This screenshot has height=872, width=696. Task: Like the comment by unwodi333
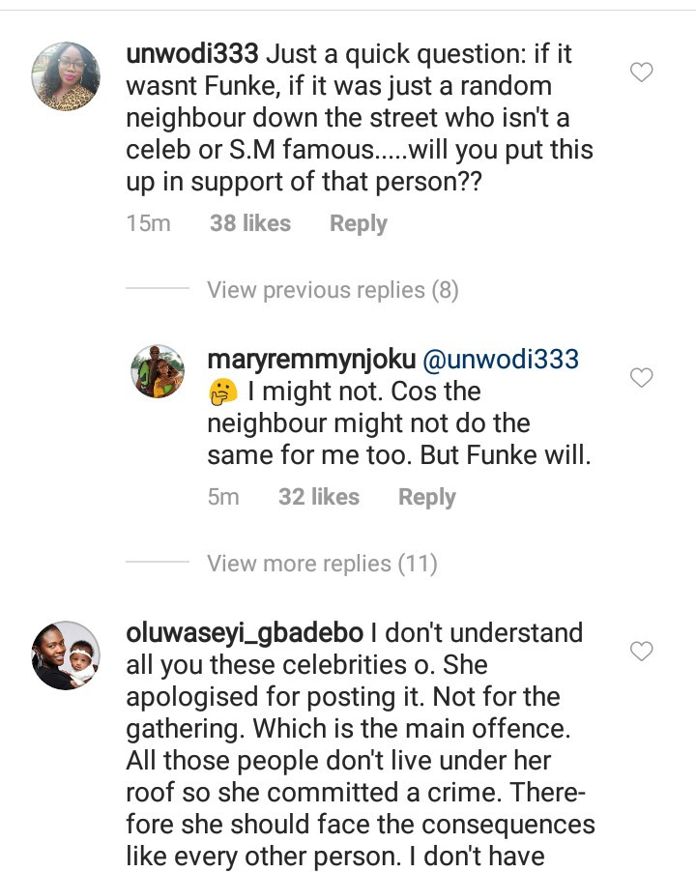click(x=641, y=73)
